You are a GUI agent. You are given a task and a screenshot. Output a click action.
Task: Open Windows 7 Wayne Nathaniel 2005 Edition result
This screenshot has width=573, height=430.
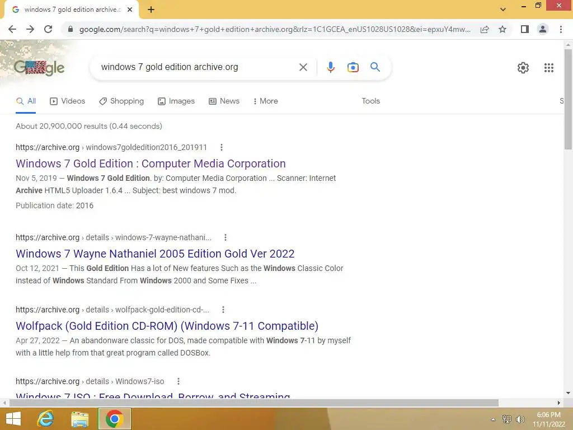[x=155, y=254]
